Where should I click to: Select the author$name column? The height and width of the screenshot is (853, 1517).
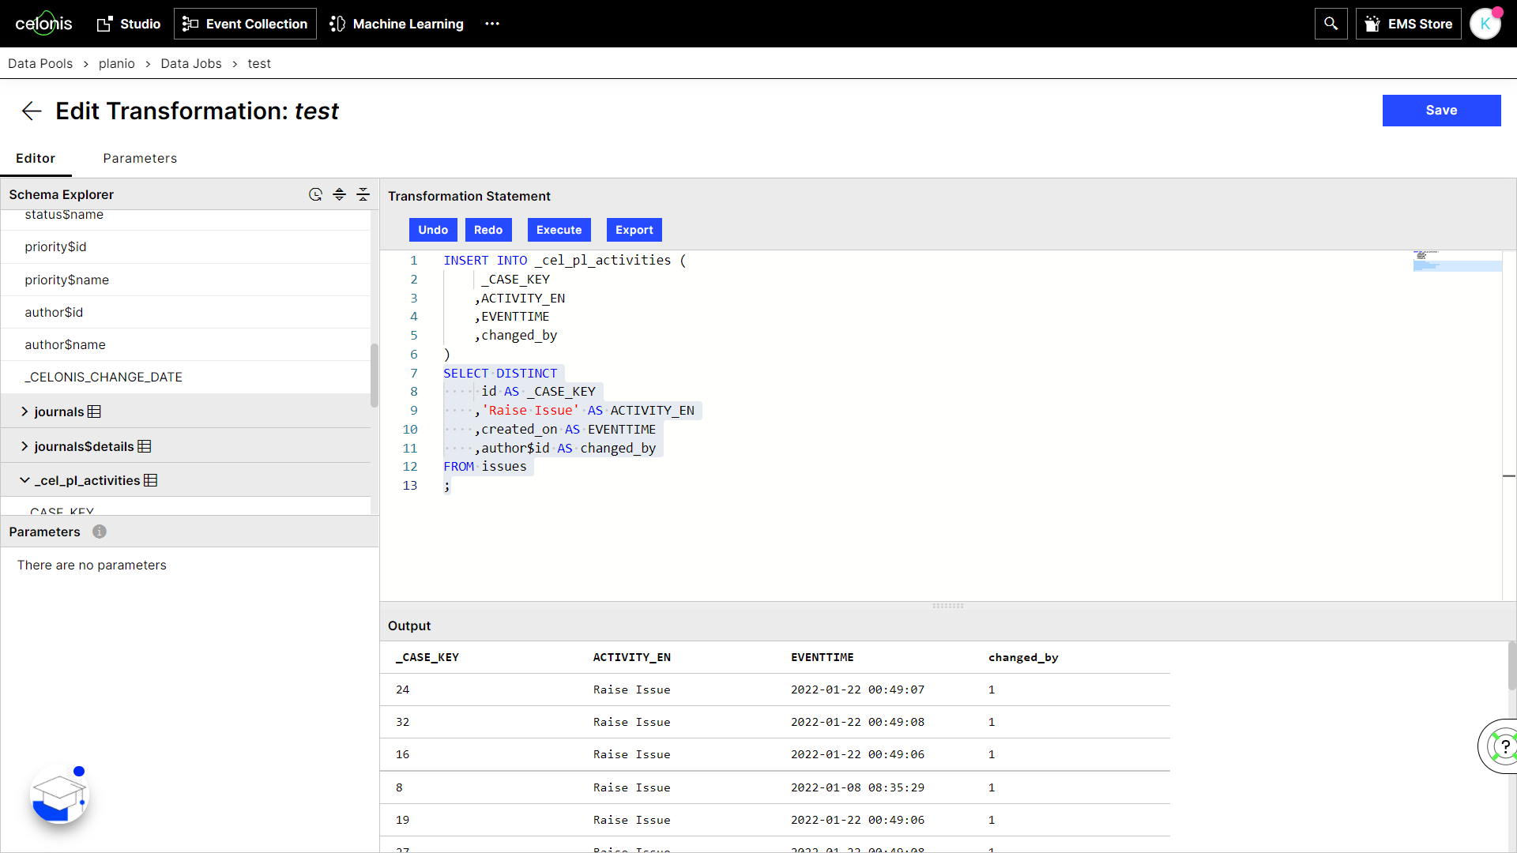click(65, 344)
